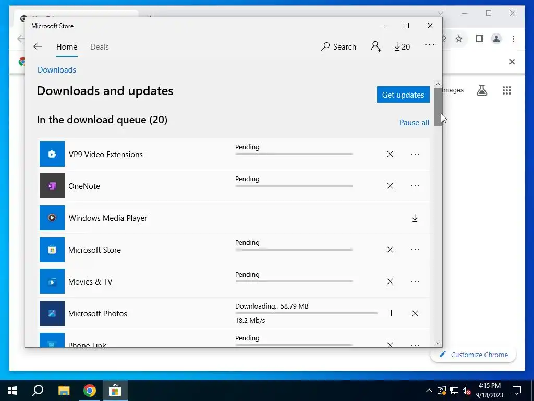534x401 pixels.
Task: Open Chrome's three-dot menu
Action: pyautogui.click(x=513, y=39)
